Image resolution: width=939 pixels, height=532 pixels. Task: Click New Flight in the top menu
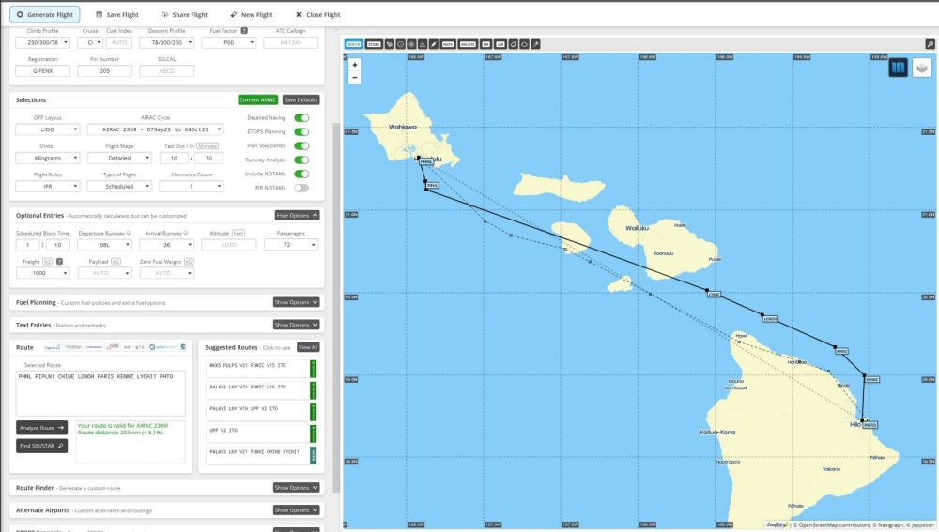pos(252,14)
